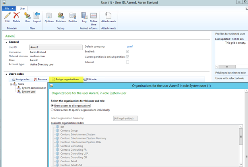Click the Edit pencil icon in ribbon
Screen dimensions: 248x167
coord(7,16)
